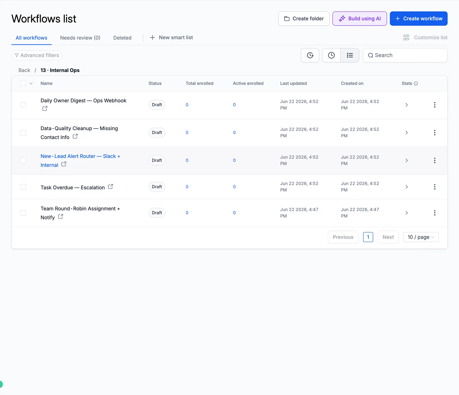Check the Daily Owner Digest row checkbox
Screen dimensions: 459x395
click(x=23, y=105)
